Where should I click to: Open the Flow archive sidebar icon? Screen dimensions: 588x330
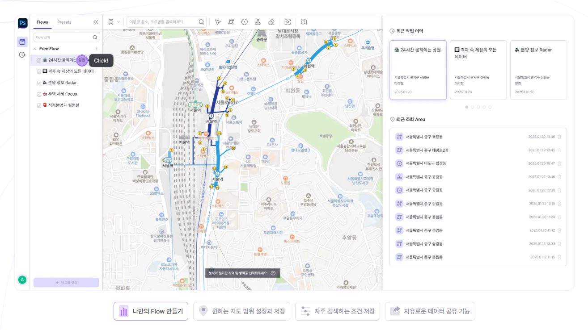click(x=22, y=42)
